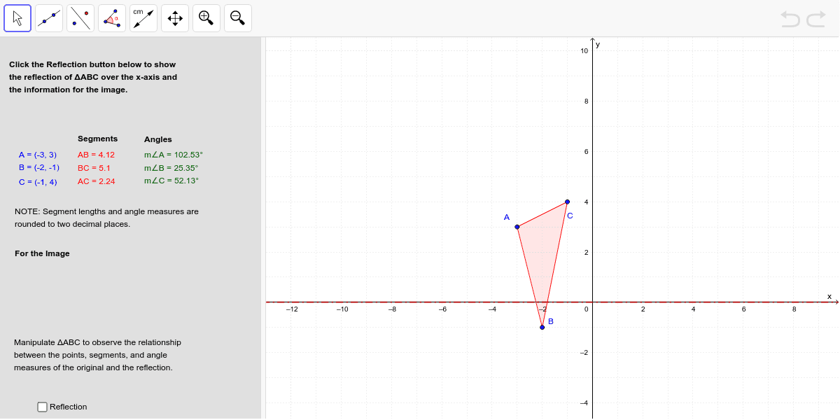840x420 pixels.
Task: Click the BC = 5.1 segment length
Action: point(94,168)
